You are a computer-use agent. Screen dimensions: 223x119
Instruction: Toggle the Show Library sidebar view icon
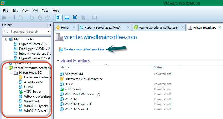coord(59,18)
